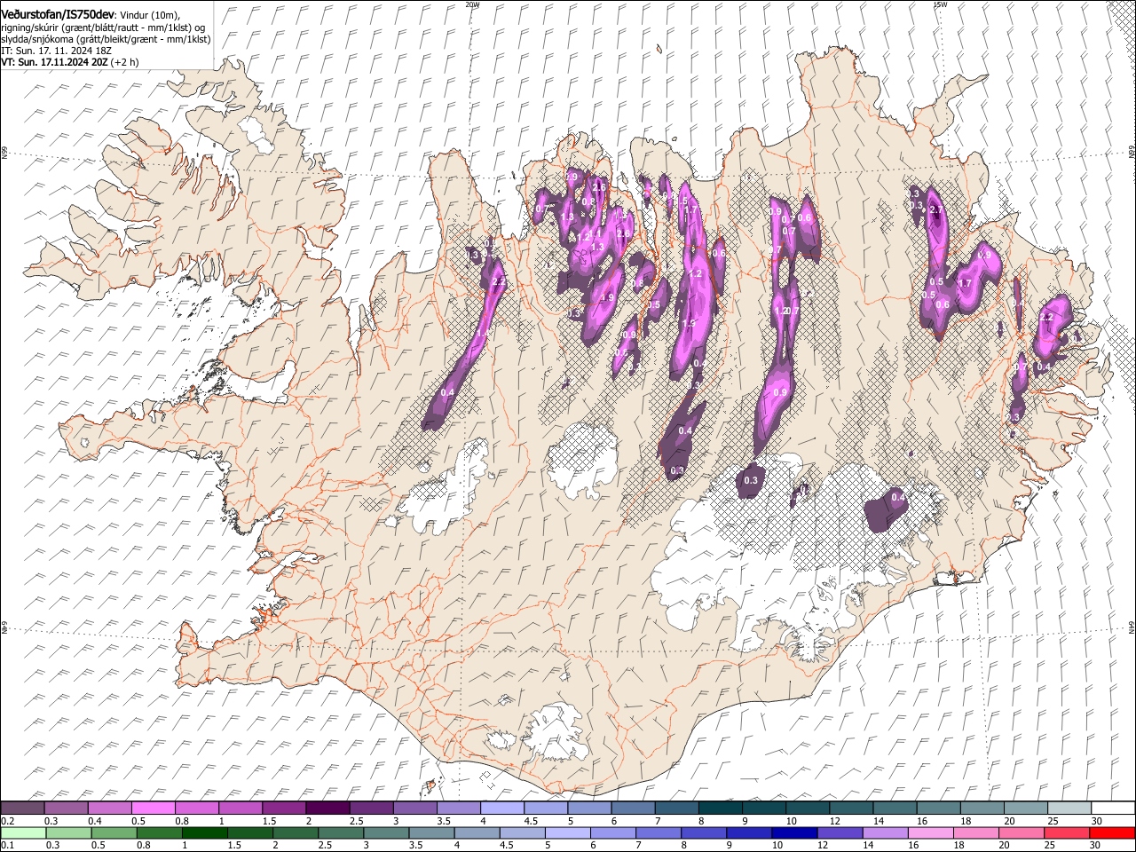Pick snow legend swatch between 16 and 18

tap(938, 808)
